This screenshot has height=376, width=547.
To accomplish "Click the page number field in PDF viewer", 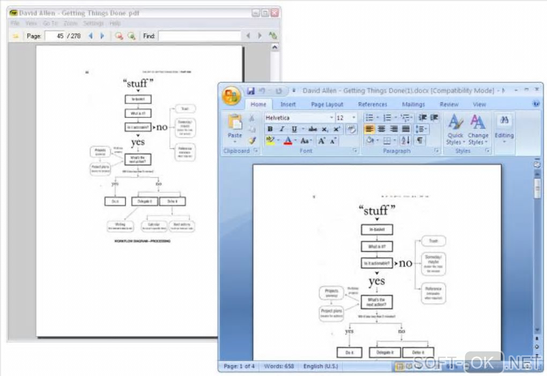I will [x=55, y=36].
